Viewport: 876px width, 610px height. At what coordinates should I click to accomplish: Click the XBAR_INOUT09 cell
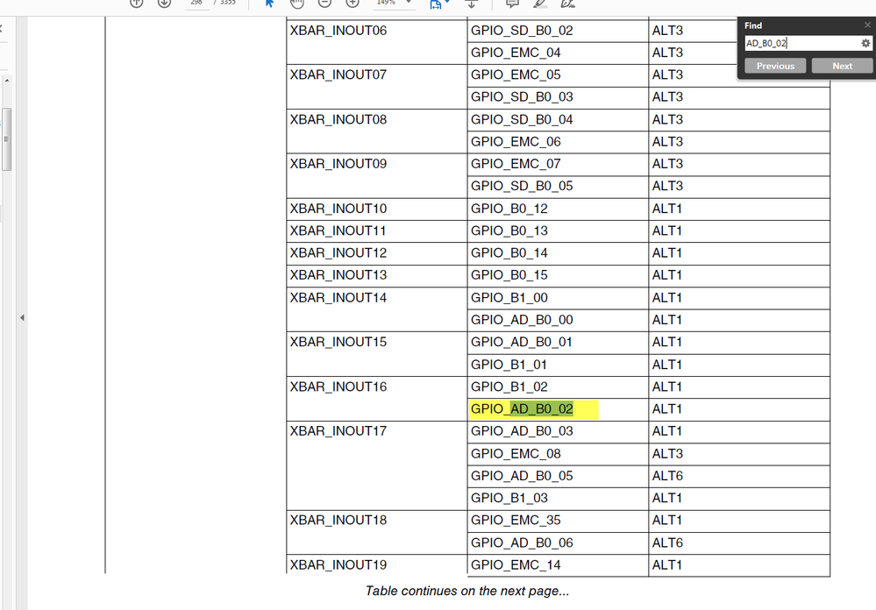[377, 175]
